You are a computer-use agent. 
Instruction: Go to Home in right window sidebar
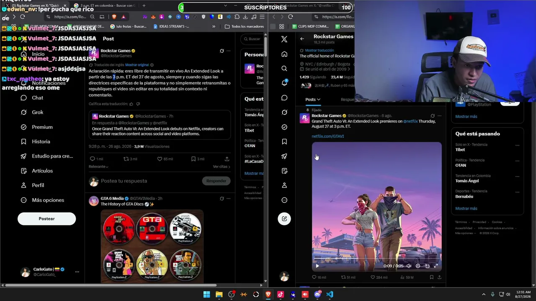[x=284, y=54]
